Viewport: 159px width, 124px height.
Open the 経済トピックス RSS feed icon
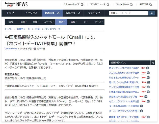[x=153, y=63]
